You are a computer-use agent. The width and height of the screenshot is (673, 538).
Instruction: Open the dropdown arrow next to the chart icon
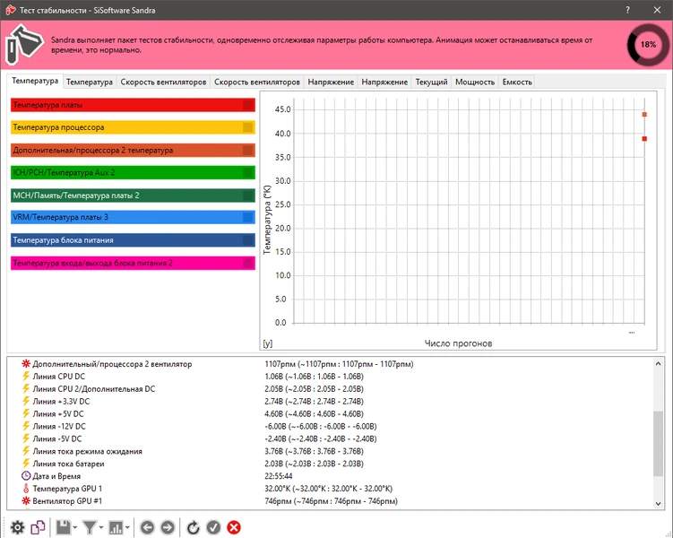(x=127, y=527)
